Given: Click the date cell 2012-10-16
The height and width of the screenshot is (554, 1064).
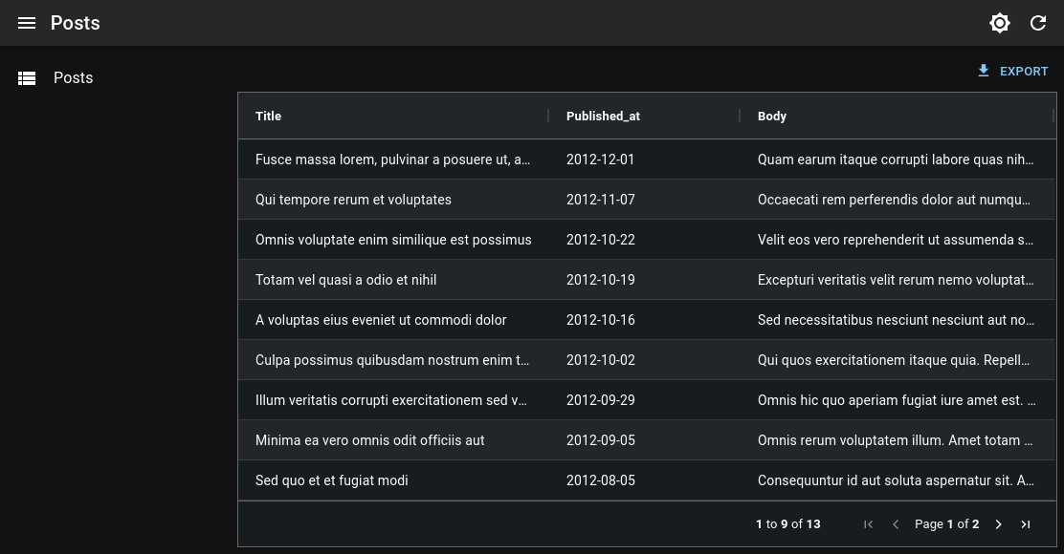Looking at the screenshot, I should [600, 320].
